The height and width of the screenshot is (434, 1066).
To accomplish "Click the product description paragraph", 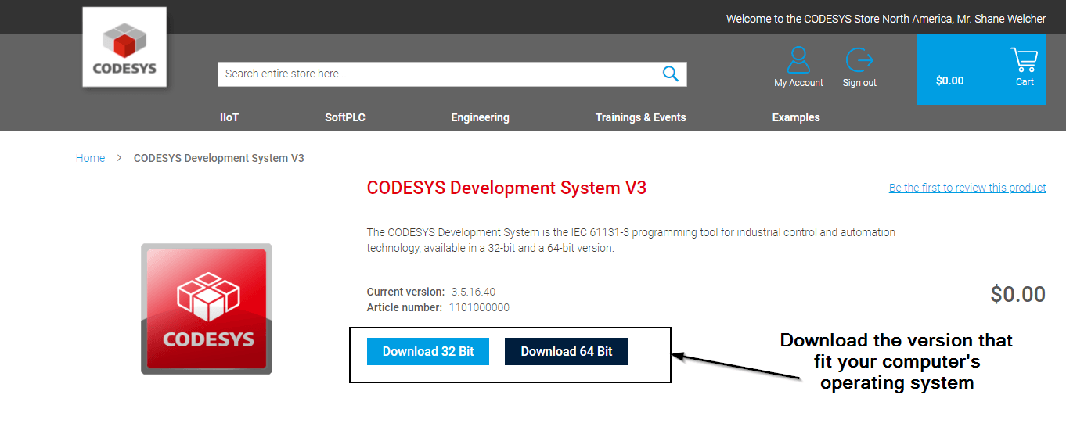I will pos(631,240).
